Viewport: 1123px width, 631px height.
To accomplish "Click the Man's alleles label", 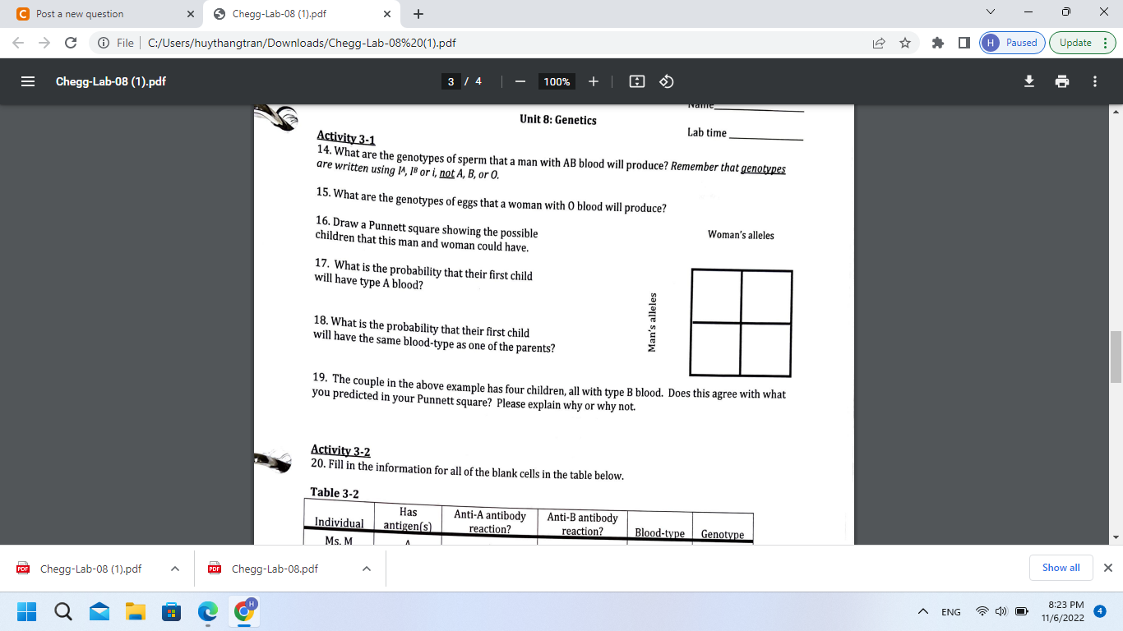I will point(652,322).
